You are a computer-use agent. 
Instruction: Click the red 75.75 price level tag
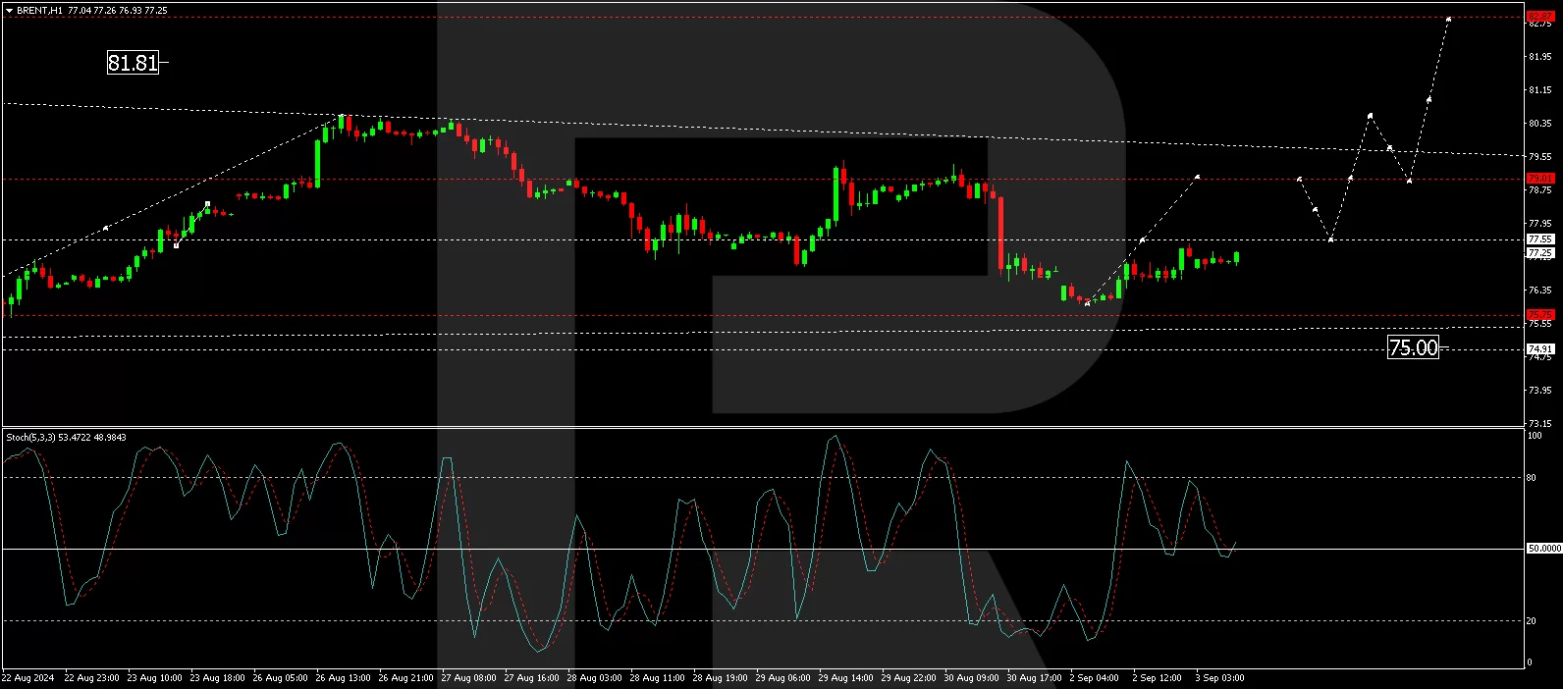(x=1539, y=315)
